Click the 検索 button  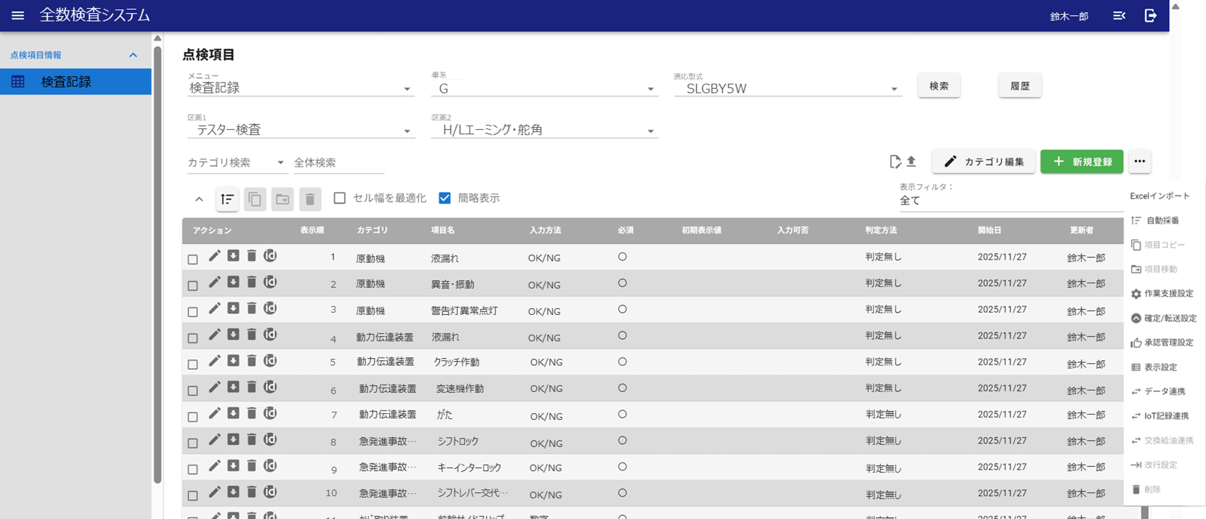point(939,86)
